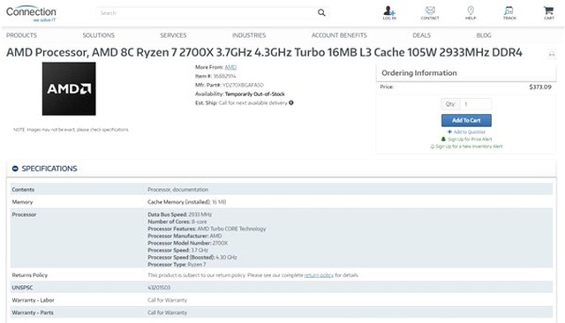
Task: Follow the AMD manufacturer link
Action: 230,67
